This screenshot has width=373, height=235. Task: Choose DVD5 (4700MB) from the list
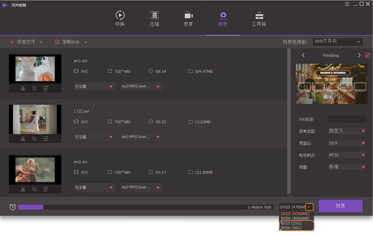[x=295, y=214]
